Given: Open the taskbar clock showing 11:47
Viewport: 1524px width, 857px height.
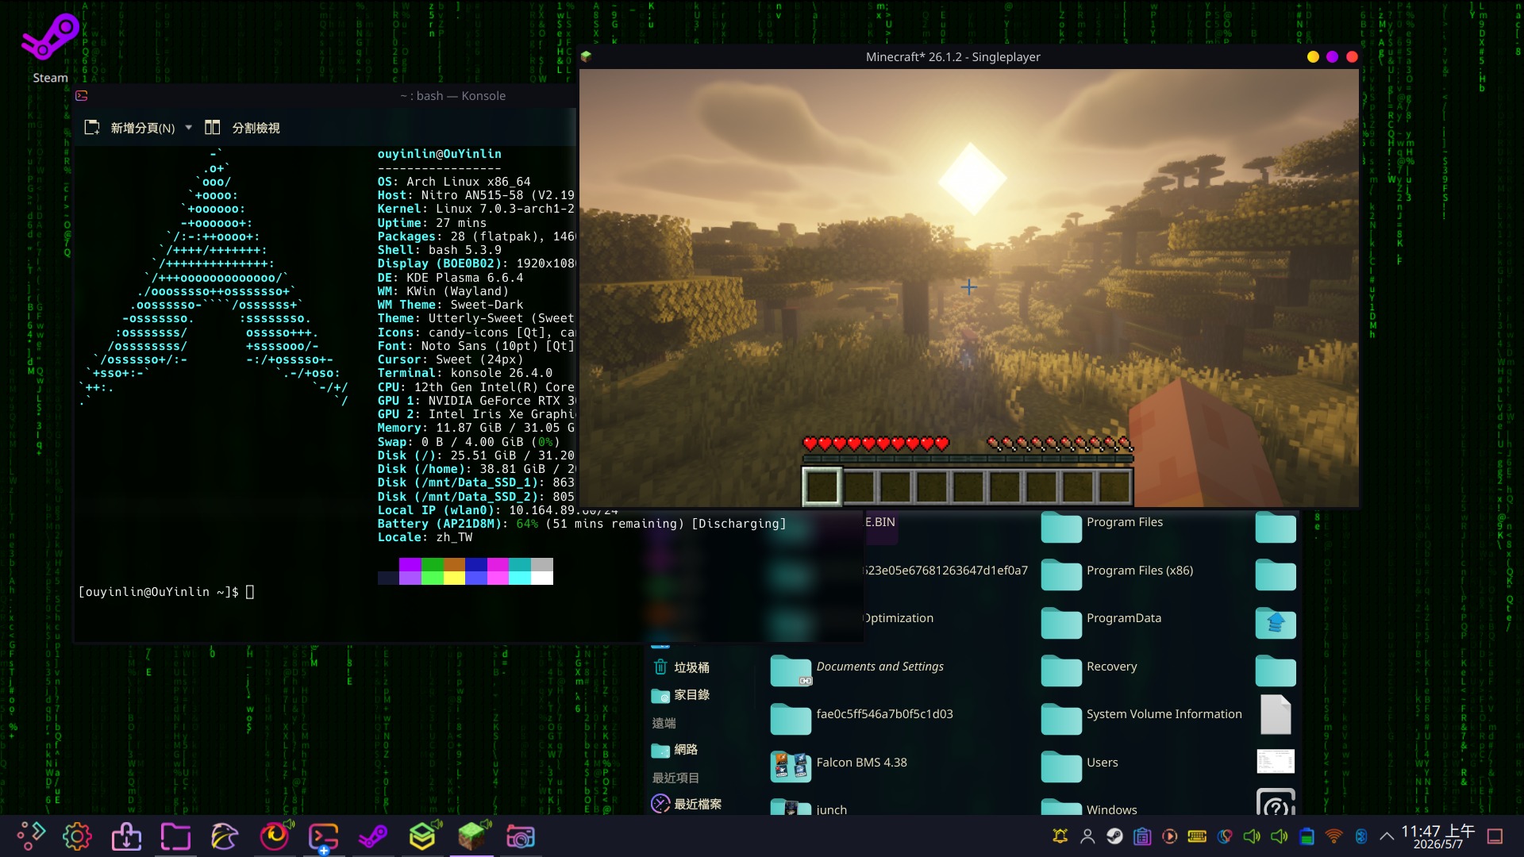Looking at the screenshot, I should (x=1437, y=836).
